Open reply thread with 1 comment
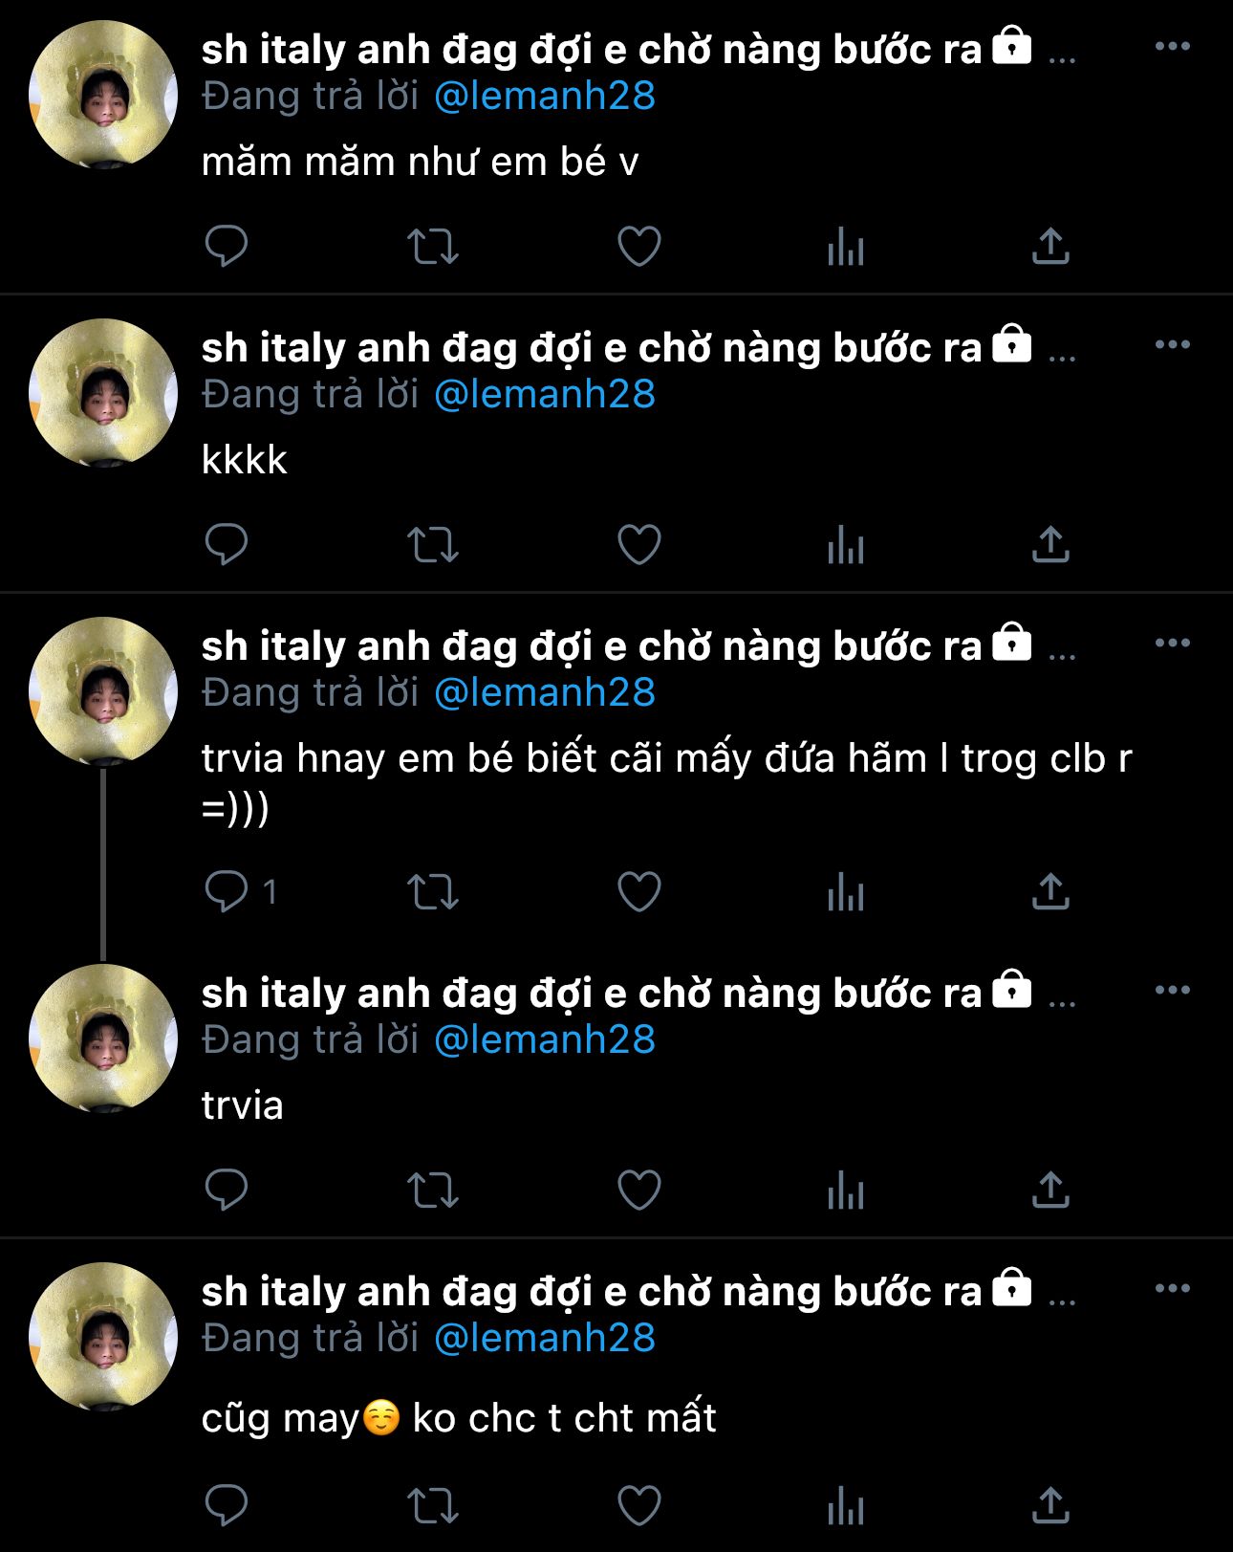The width and height of the screenshot is (1233, 1552). [x=241, y=891]
